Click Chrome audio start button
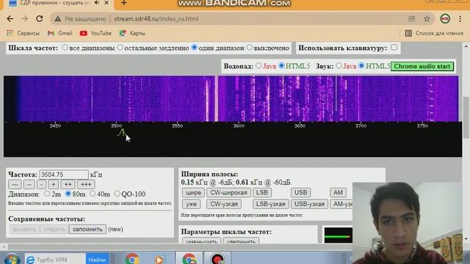Viewport: 470px width, 264px height. (422, 67)
